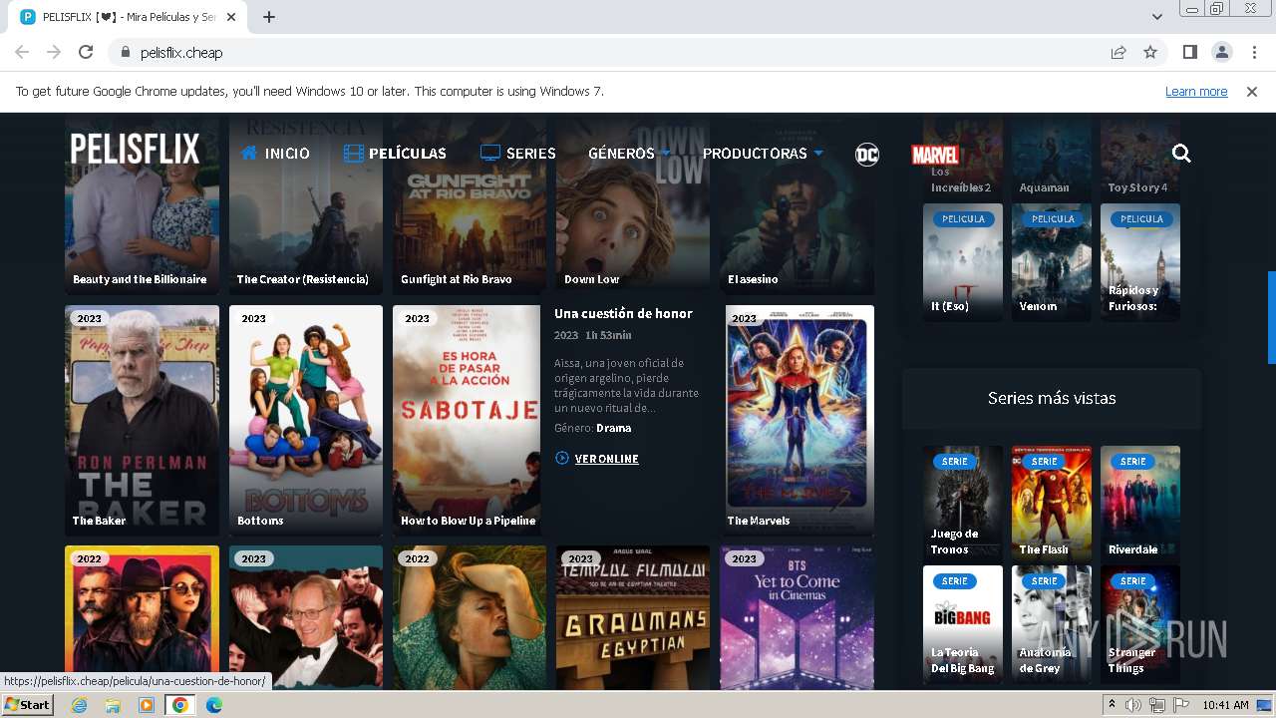The width and height of the screenshot is (1276, 718).
Task: Bookmark this page with the star icon
Action: pyautogui.click(x=1150, y=52)
